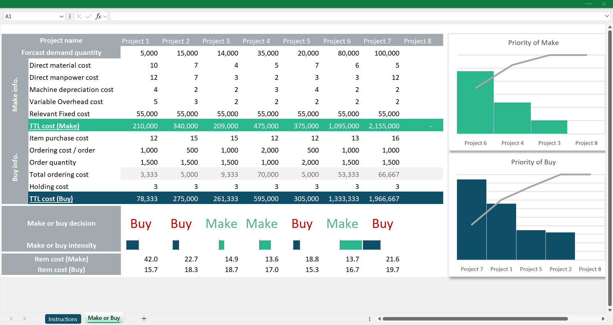Viewport: 613px width, 325px height.
Task: Click the Cancel X icon in formula bar
Action: tap(79, 16)
